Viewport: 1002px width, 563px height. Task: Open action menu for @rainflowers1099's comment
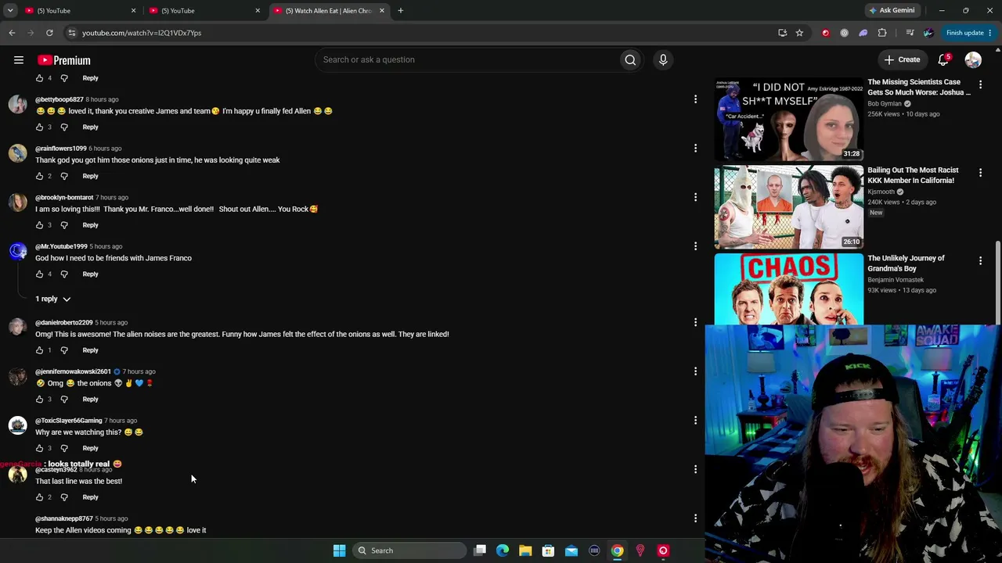[695, 149]
